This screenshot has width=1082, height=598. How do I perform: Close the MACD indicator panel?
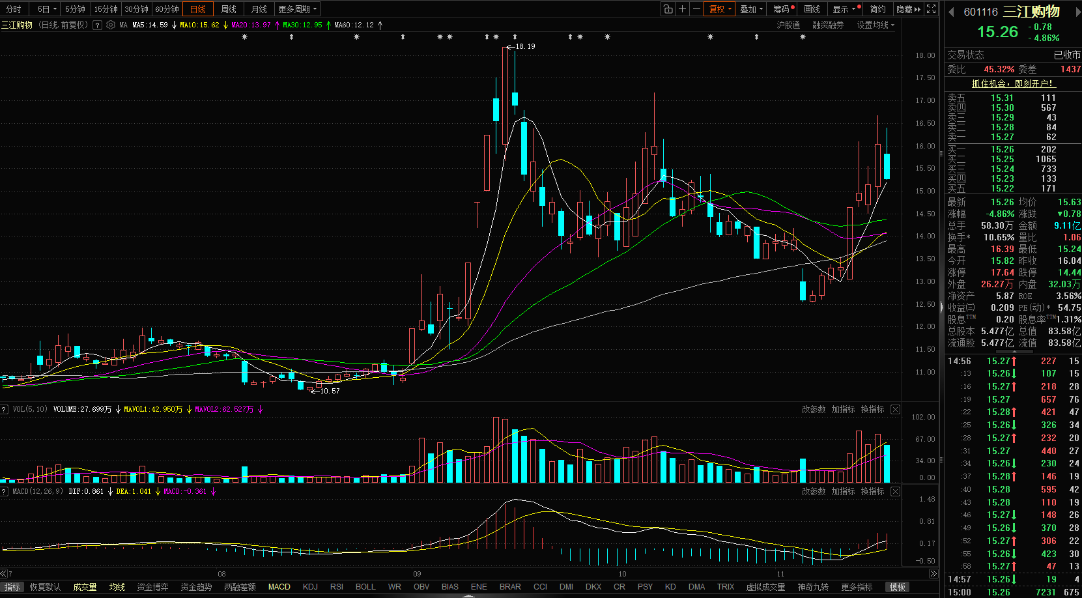coord(895,491)
